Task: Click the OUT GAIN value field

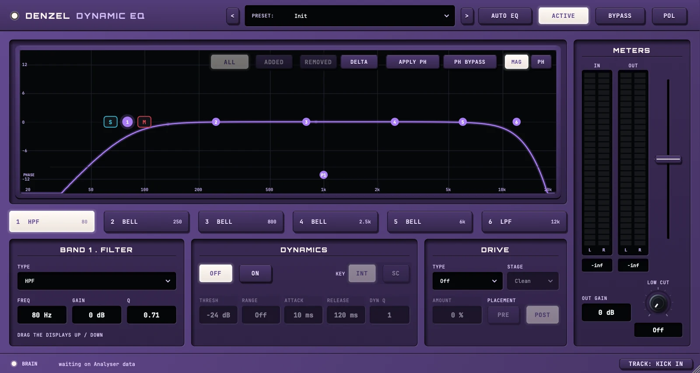Action: (606, 313)
